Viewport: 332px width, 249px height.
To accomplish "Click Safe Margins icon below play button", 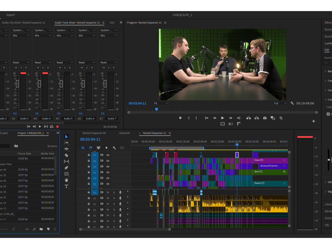I will (222, 124).
